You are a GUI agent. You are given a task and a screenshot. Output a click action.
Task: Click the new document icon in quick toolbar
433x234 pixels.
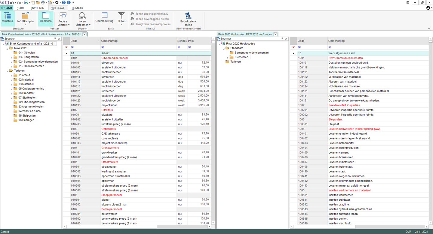(33, 2)
